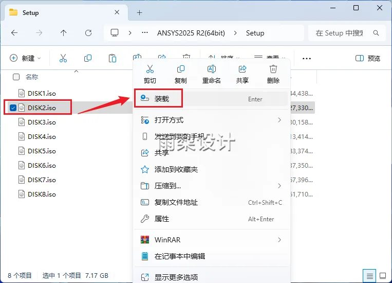Choose 复制文件地址
Image resolution: width=392 pixels, height=283 pixels.
[212, 202]
